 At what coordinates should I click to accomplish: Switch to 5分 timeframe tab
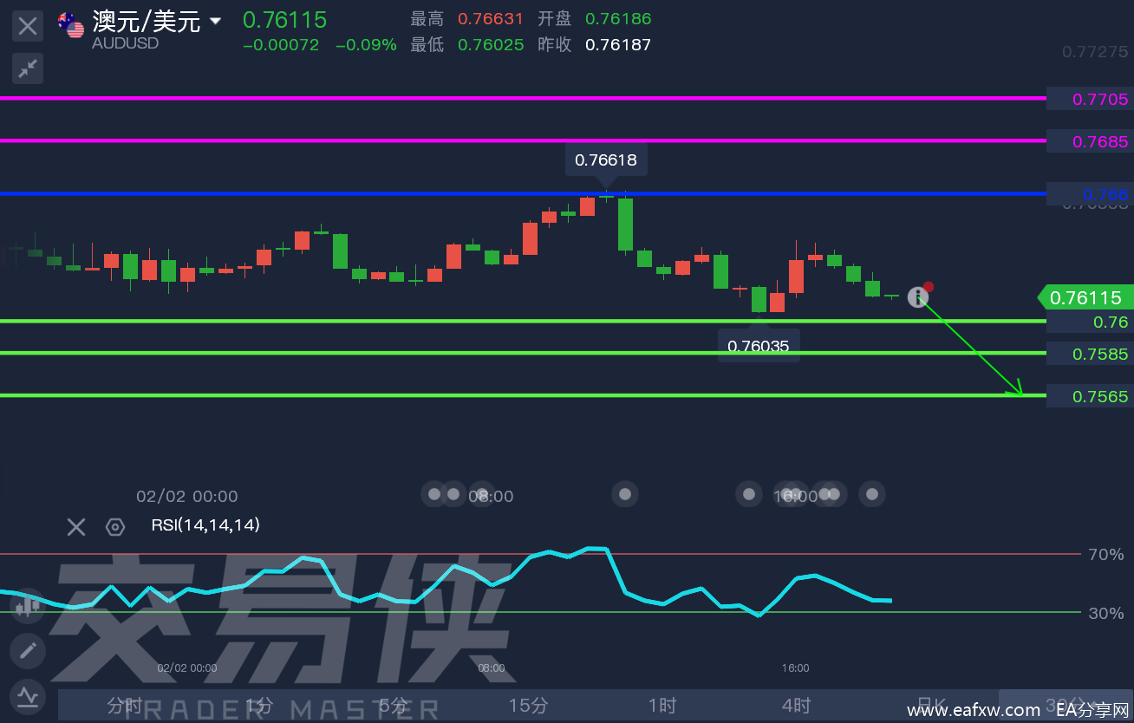tap(393, 706)
